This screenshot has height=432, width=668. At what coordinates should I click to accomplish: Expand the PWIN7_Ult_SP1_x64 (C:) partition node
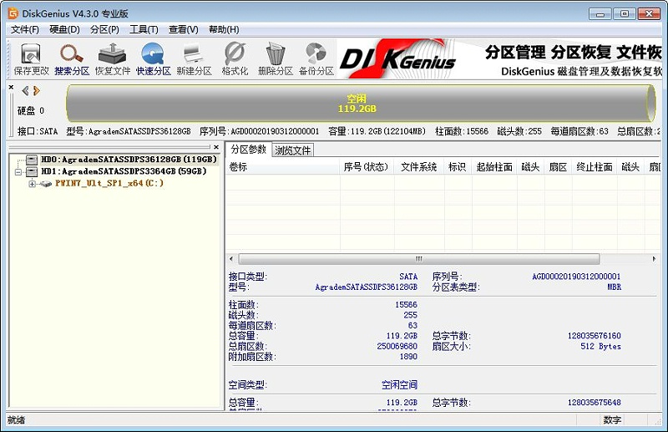33,184
